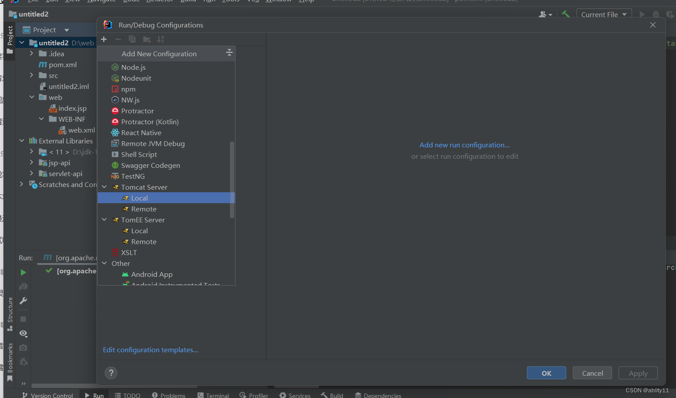The height and width of the screenshot is (398, 676).
Task: Open the TODO tool window tab
Action: [127, 395]
